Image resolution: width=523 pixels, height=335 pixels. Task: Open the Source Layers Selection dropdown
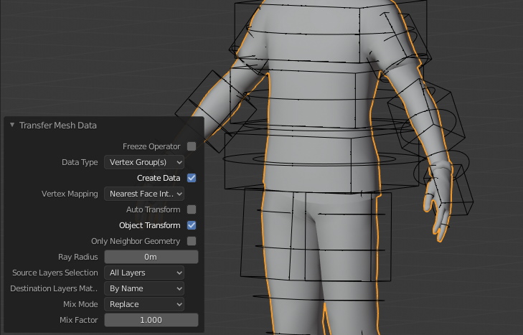[x=144, y=273]
